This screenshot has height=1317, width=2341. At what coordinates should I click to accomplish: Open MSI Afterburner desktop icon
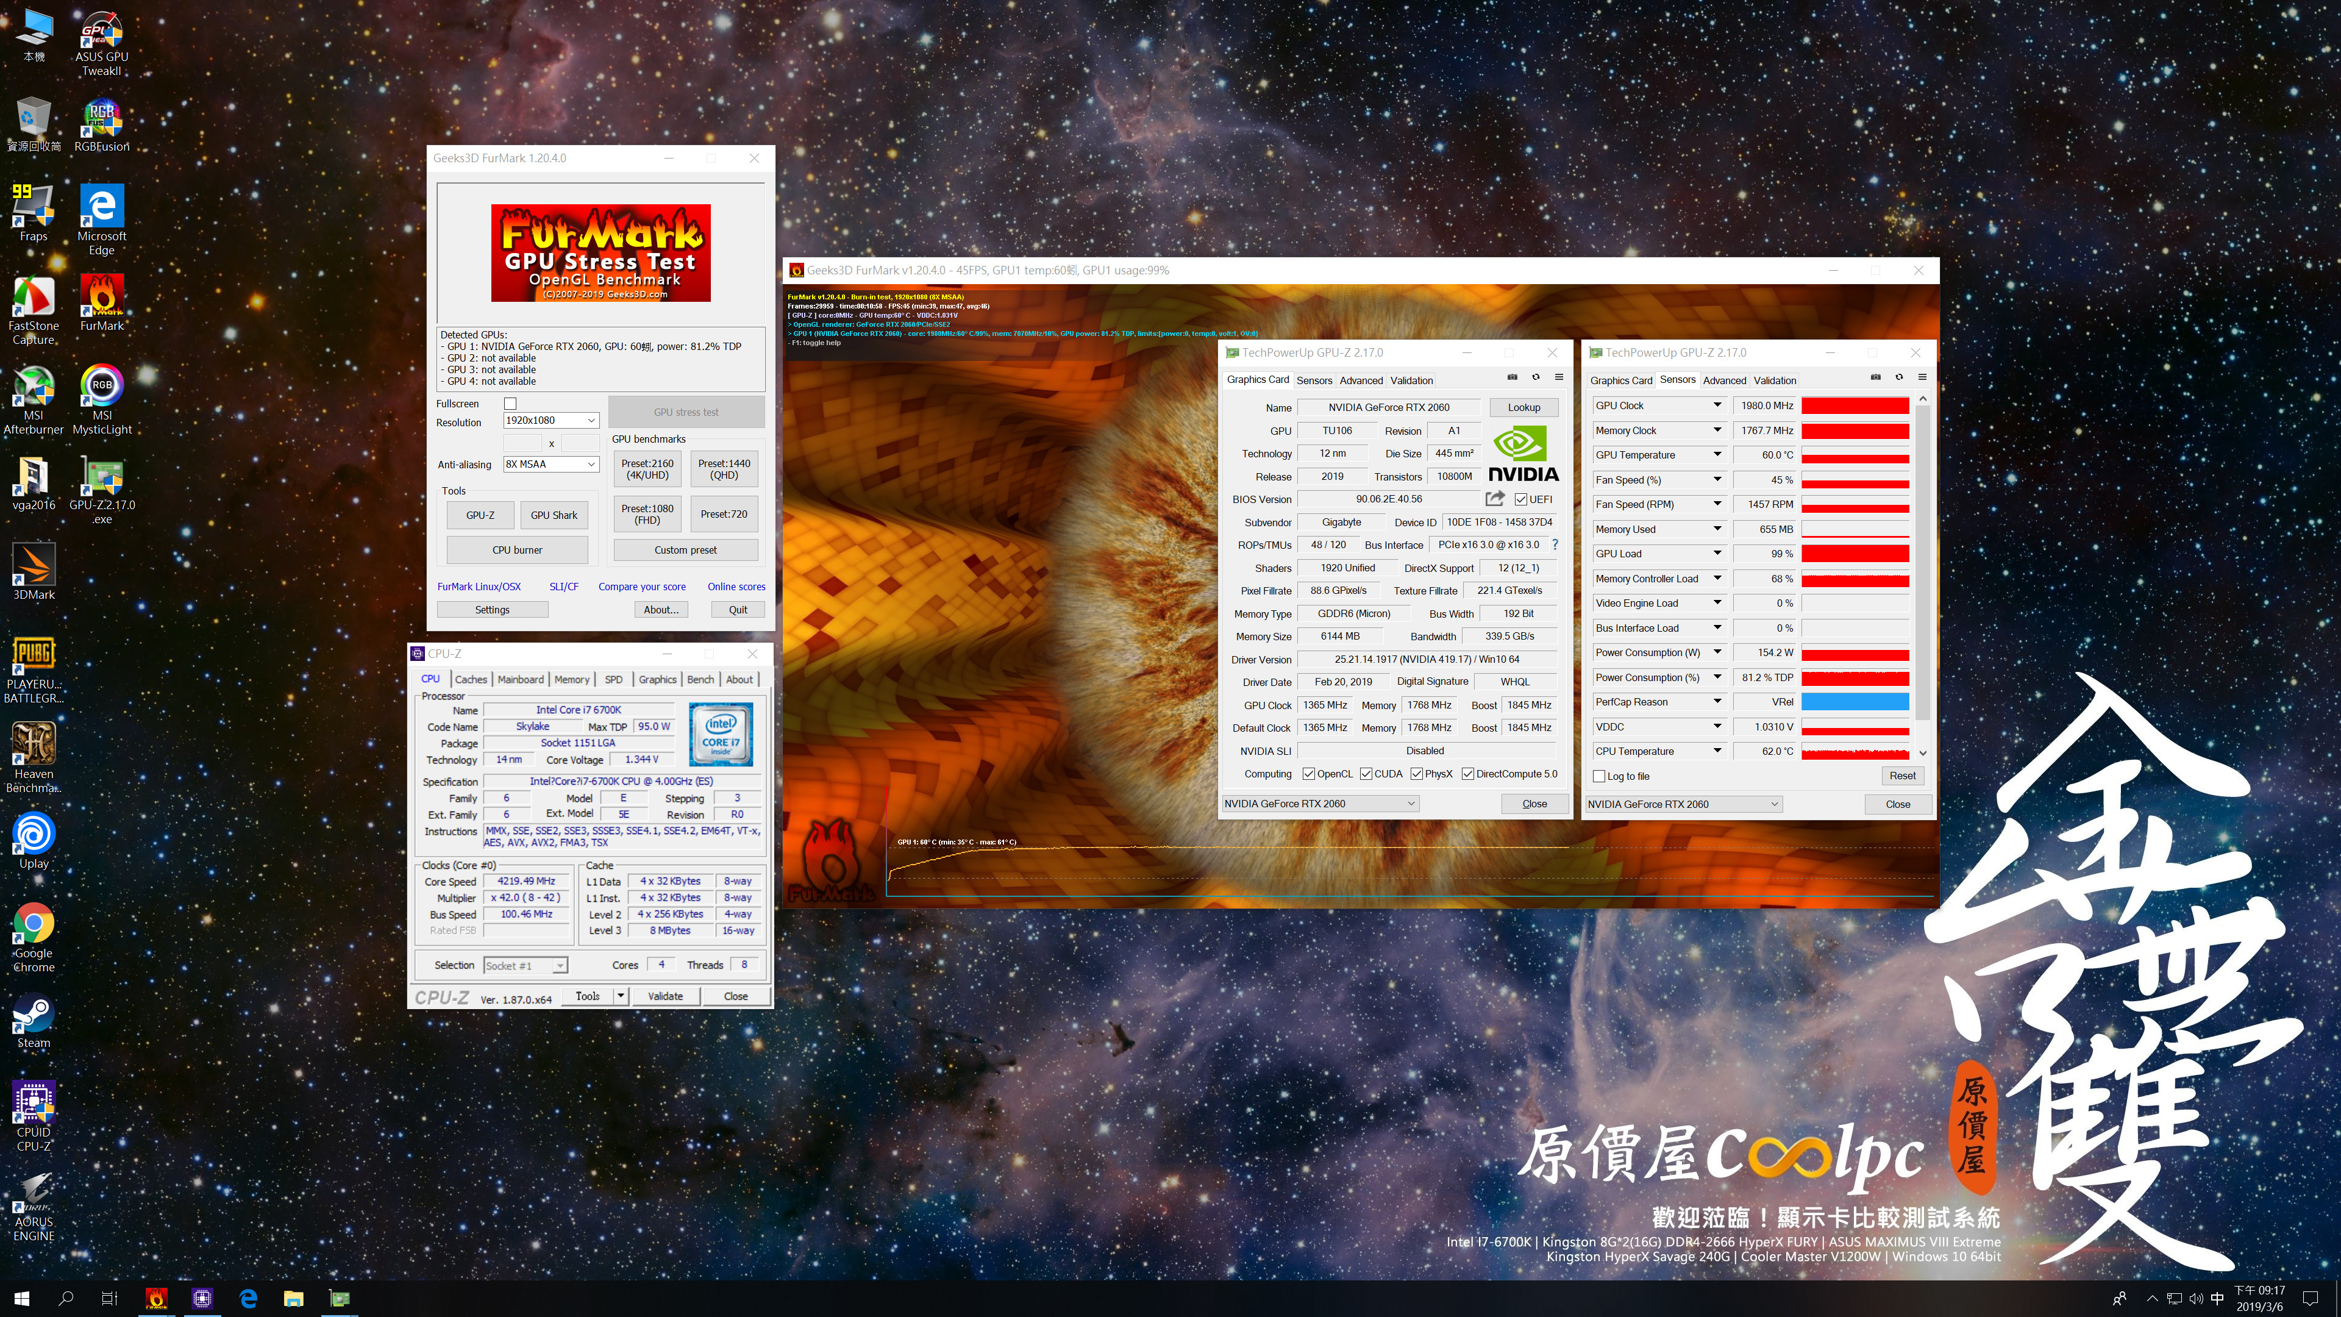coord(34,400)
